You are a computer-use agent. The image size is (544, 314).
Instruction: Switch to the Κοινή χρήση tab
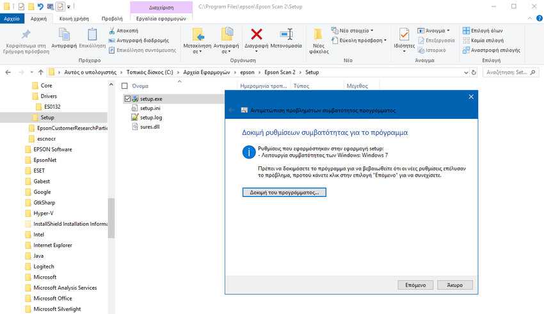tap(74, 19)
